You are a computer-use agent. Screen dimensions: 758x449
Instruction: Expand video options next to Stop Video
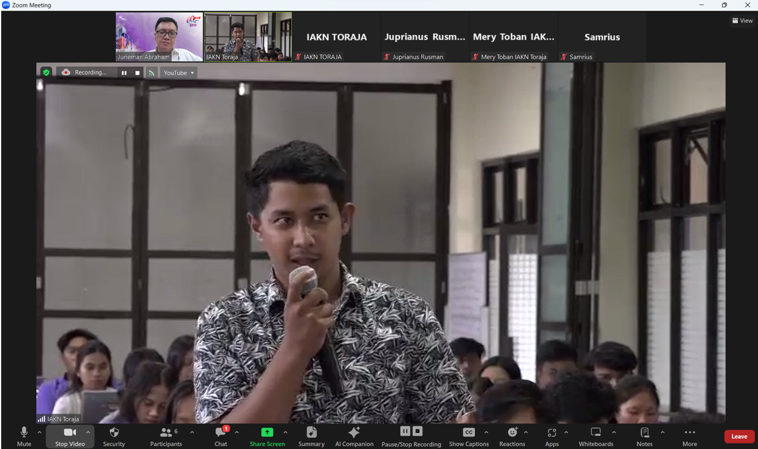click(88, 432)
